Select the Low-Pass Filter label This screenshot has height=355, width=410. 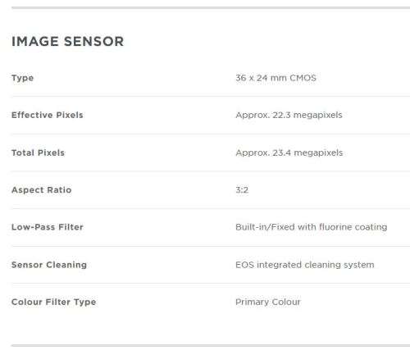pos(48,227)
